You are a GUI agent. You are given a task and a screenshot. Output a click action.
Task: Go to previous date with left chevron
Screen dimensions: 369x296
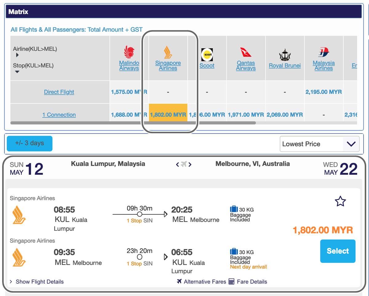click(177, 164)
